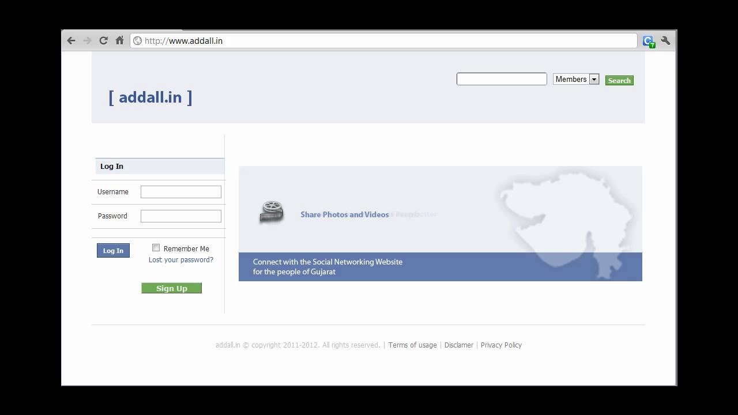Open the Disclamer footer link

(x=459, y=345)
